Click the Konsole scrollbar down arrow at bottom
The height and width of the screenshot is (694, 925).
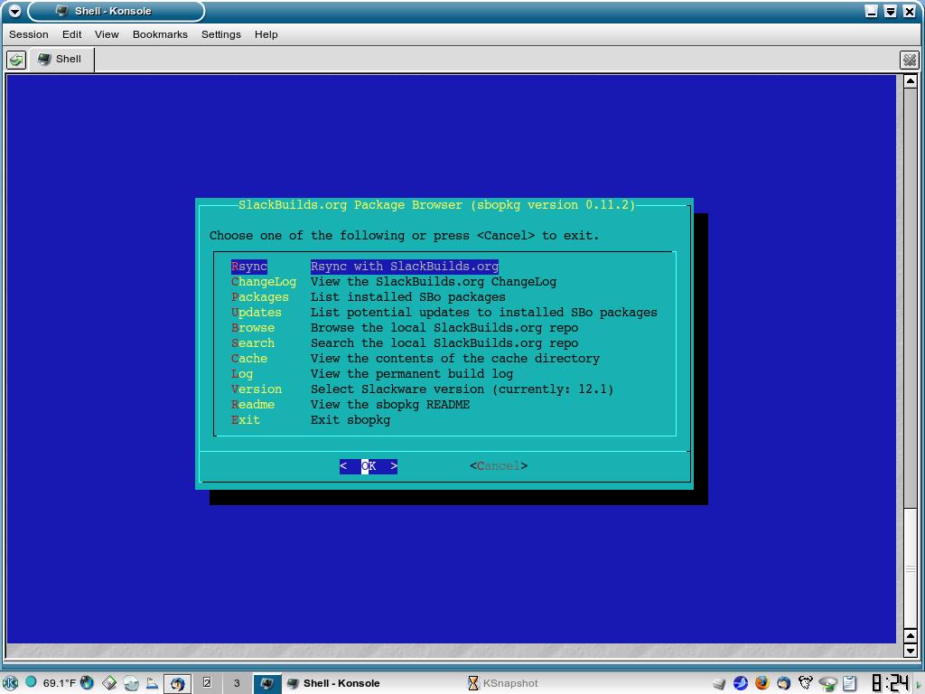pyautogui.click(x=911, y=651)
